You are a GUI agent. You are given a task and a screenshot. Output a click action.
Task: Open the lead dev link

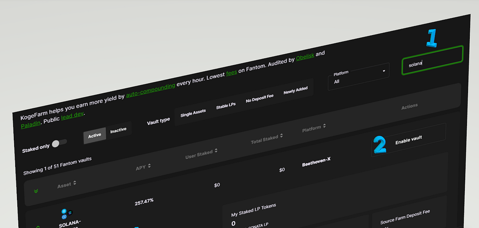pos(73,116)
